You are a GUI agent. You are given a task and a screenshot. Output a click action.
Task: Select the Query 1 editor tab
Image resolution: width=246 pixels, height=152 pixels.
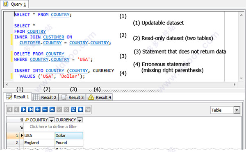(15, 4)
